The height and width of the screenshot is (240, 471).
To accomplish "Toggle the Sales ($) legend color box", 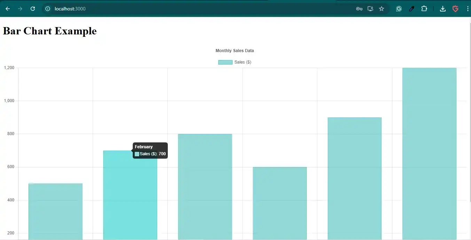I will pyautogui.click(x=225, y=62).
